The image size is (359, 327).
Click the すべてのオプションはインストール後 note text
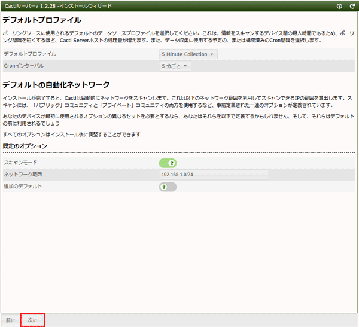coord(72,135)
